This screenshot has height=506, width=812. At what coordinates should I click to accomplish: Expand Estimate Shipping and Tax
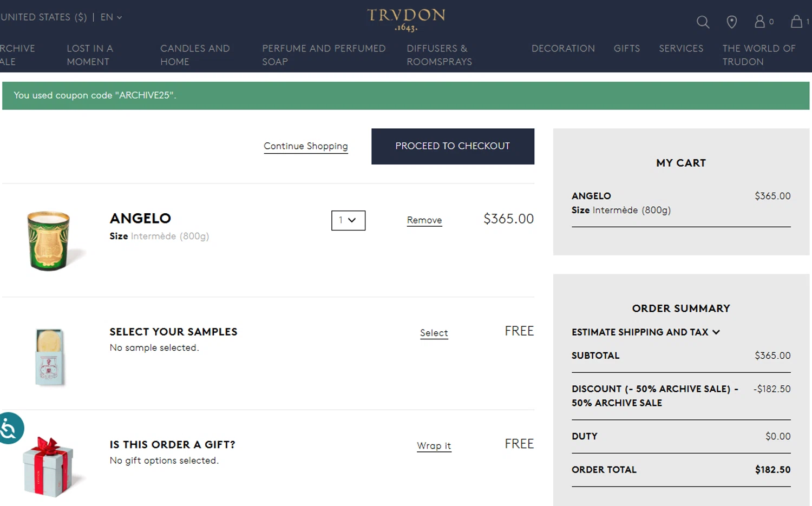[645, 332]
